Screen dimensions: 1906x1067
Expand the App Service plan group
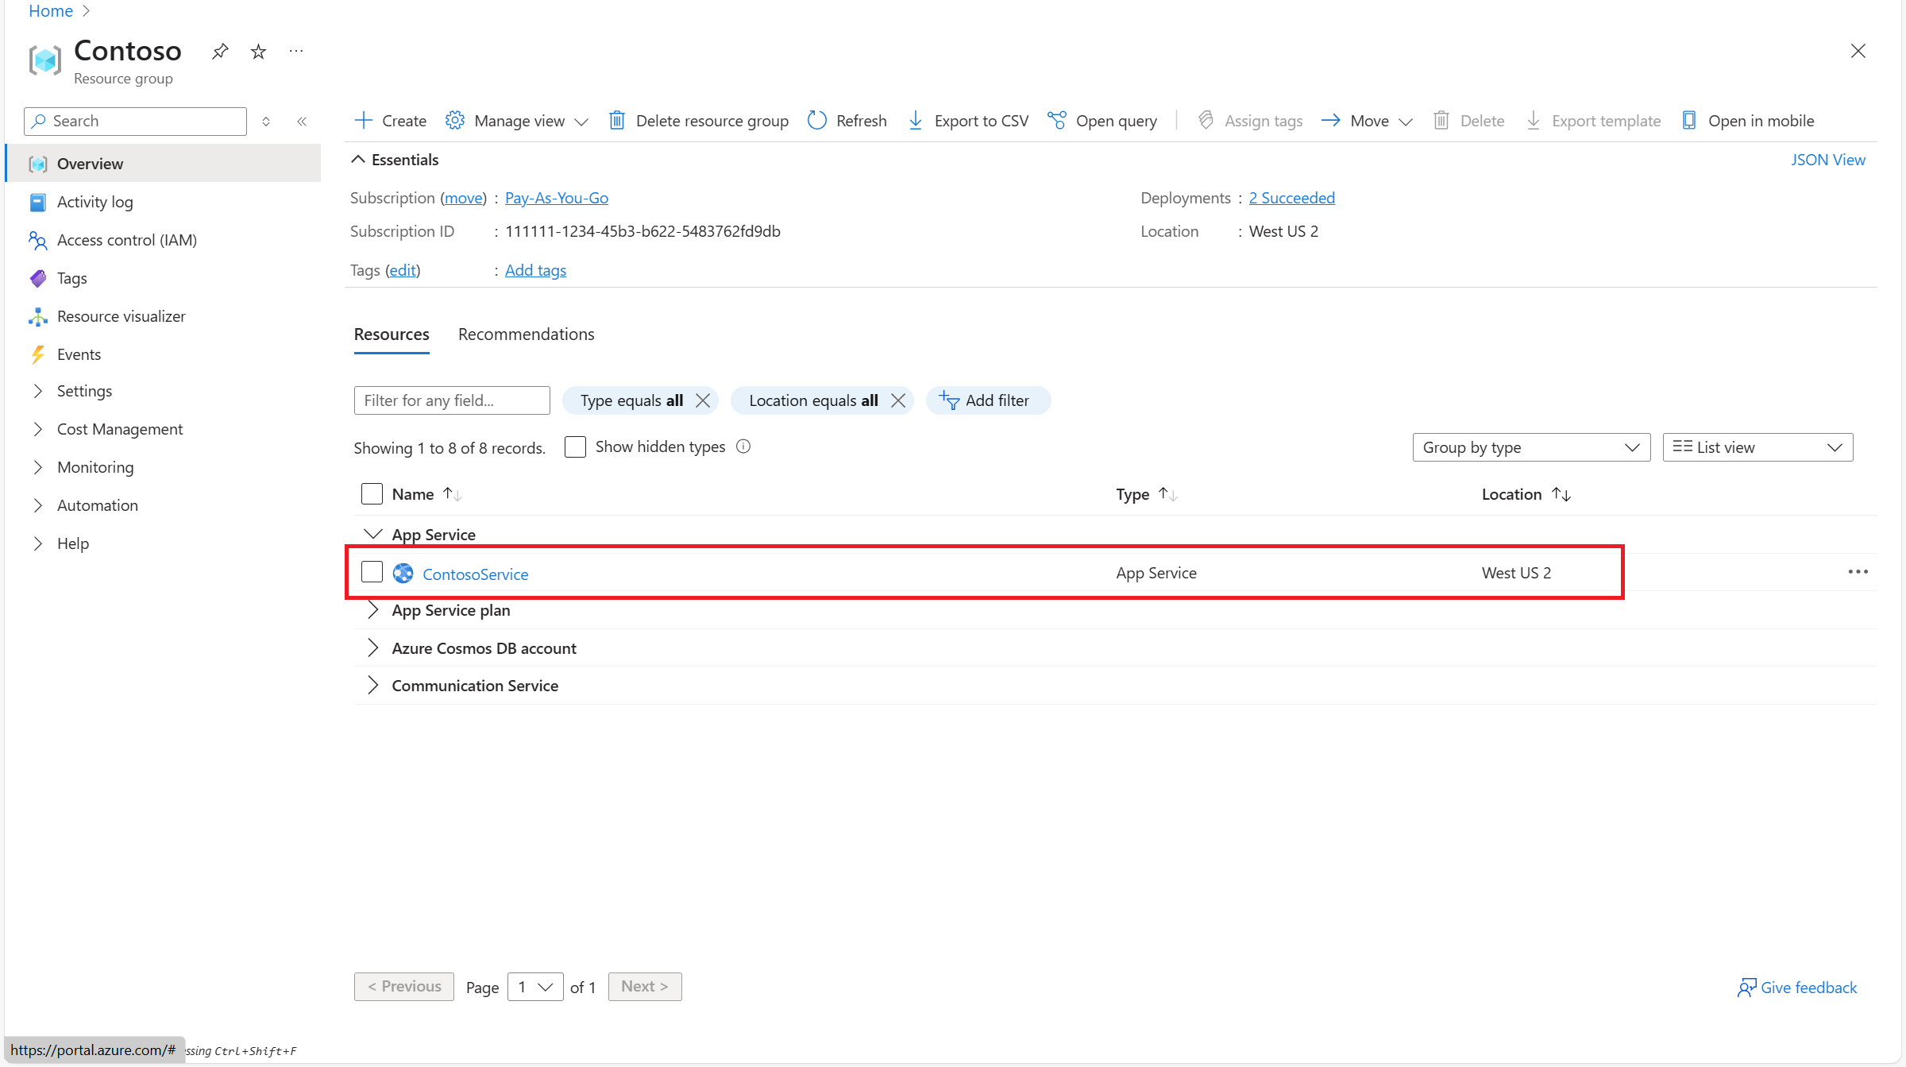[372, 609]
